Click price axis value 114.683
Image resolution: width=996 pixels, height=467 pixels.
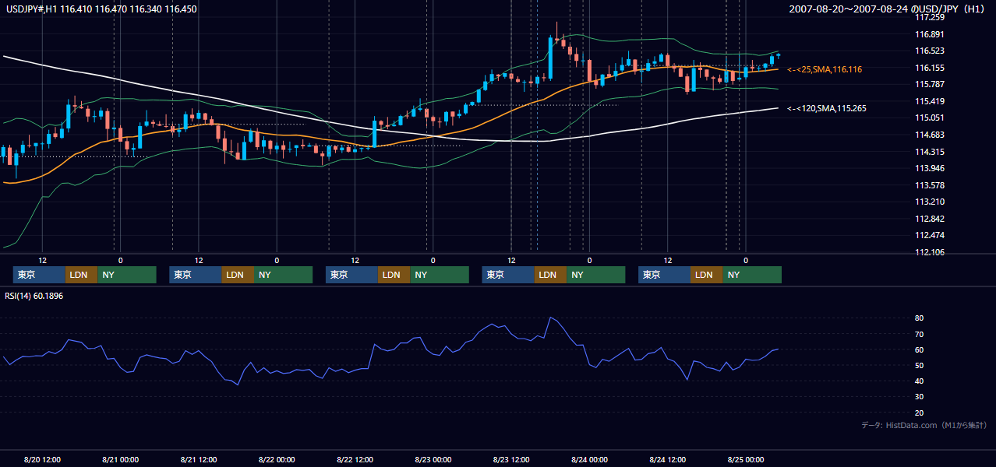[x=929, y=135]
